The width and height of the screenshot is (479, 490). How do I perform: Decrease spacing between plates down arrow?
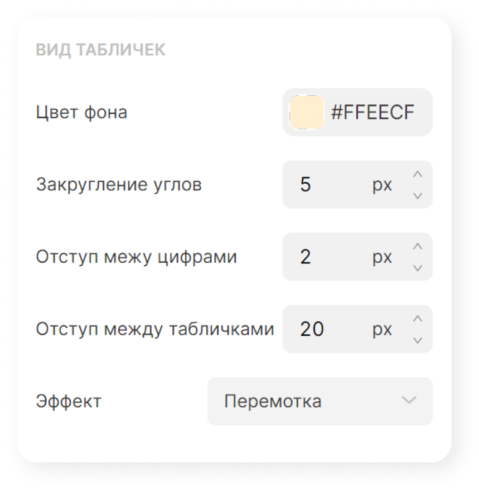[418, 340]
